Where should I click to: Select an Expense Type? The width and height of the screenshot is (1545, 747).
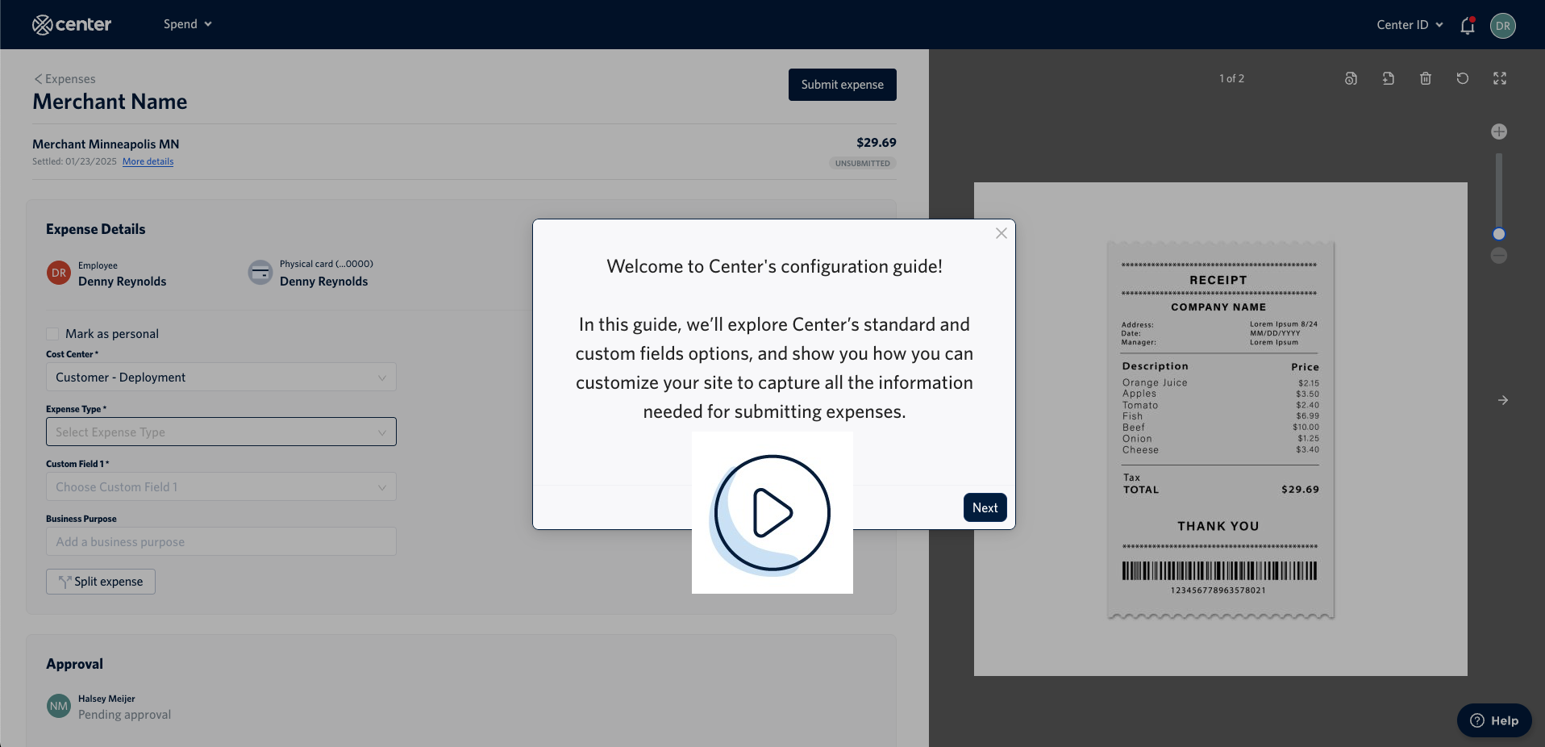[x=220, y=432]
